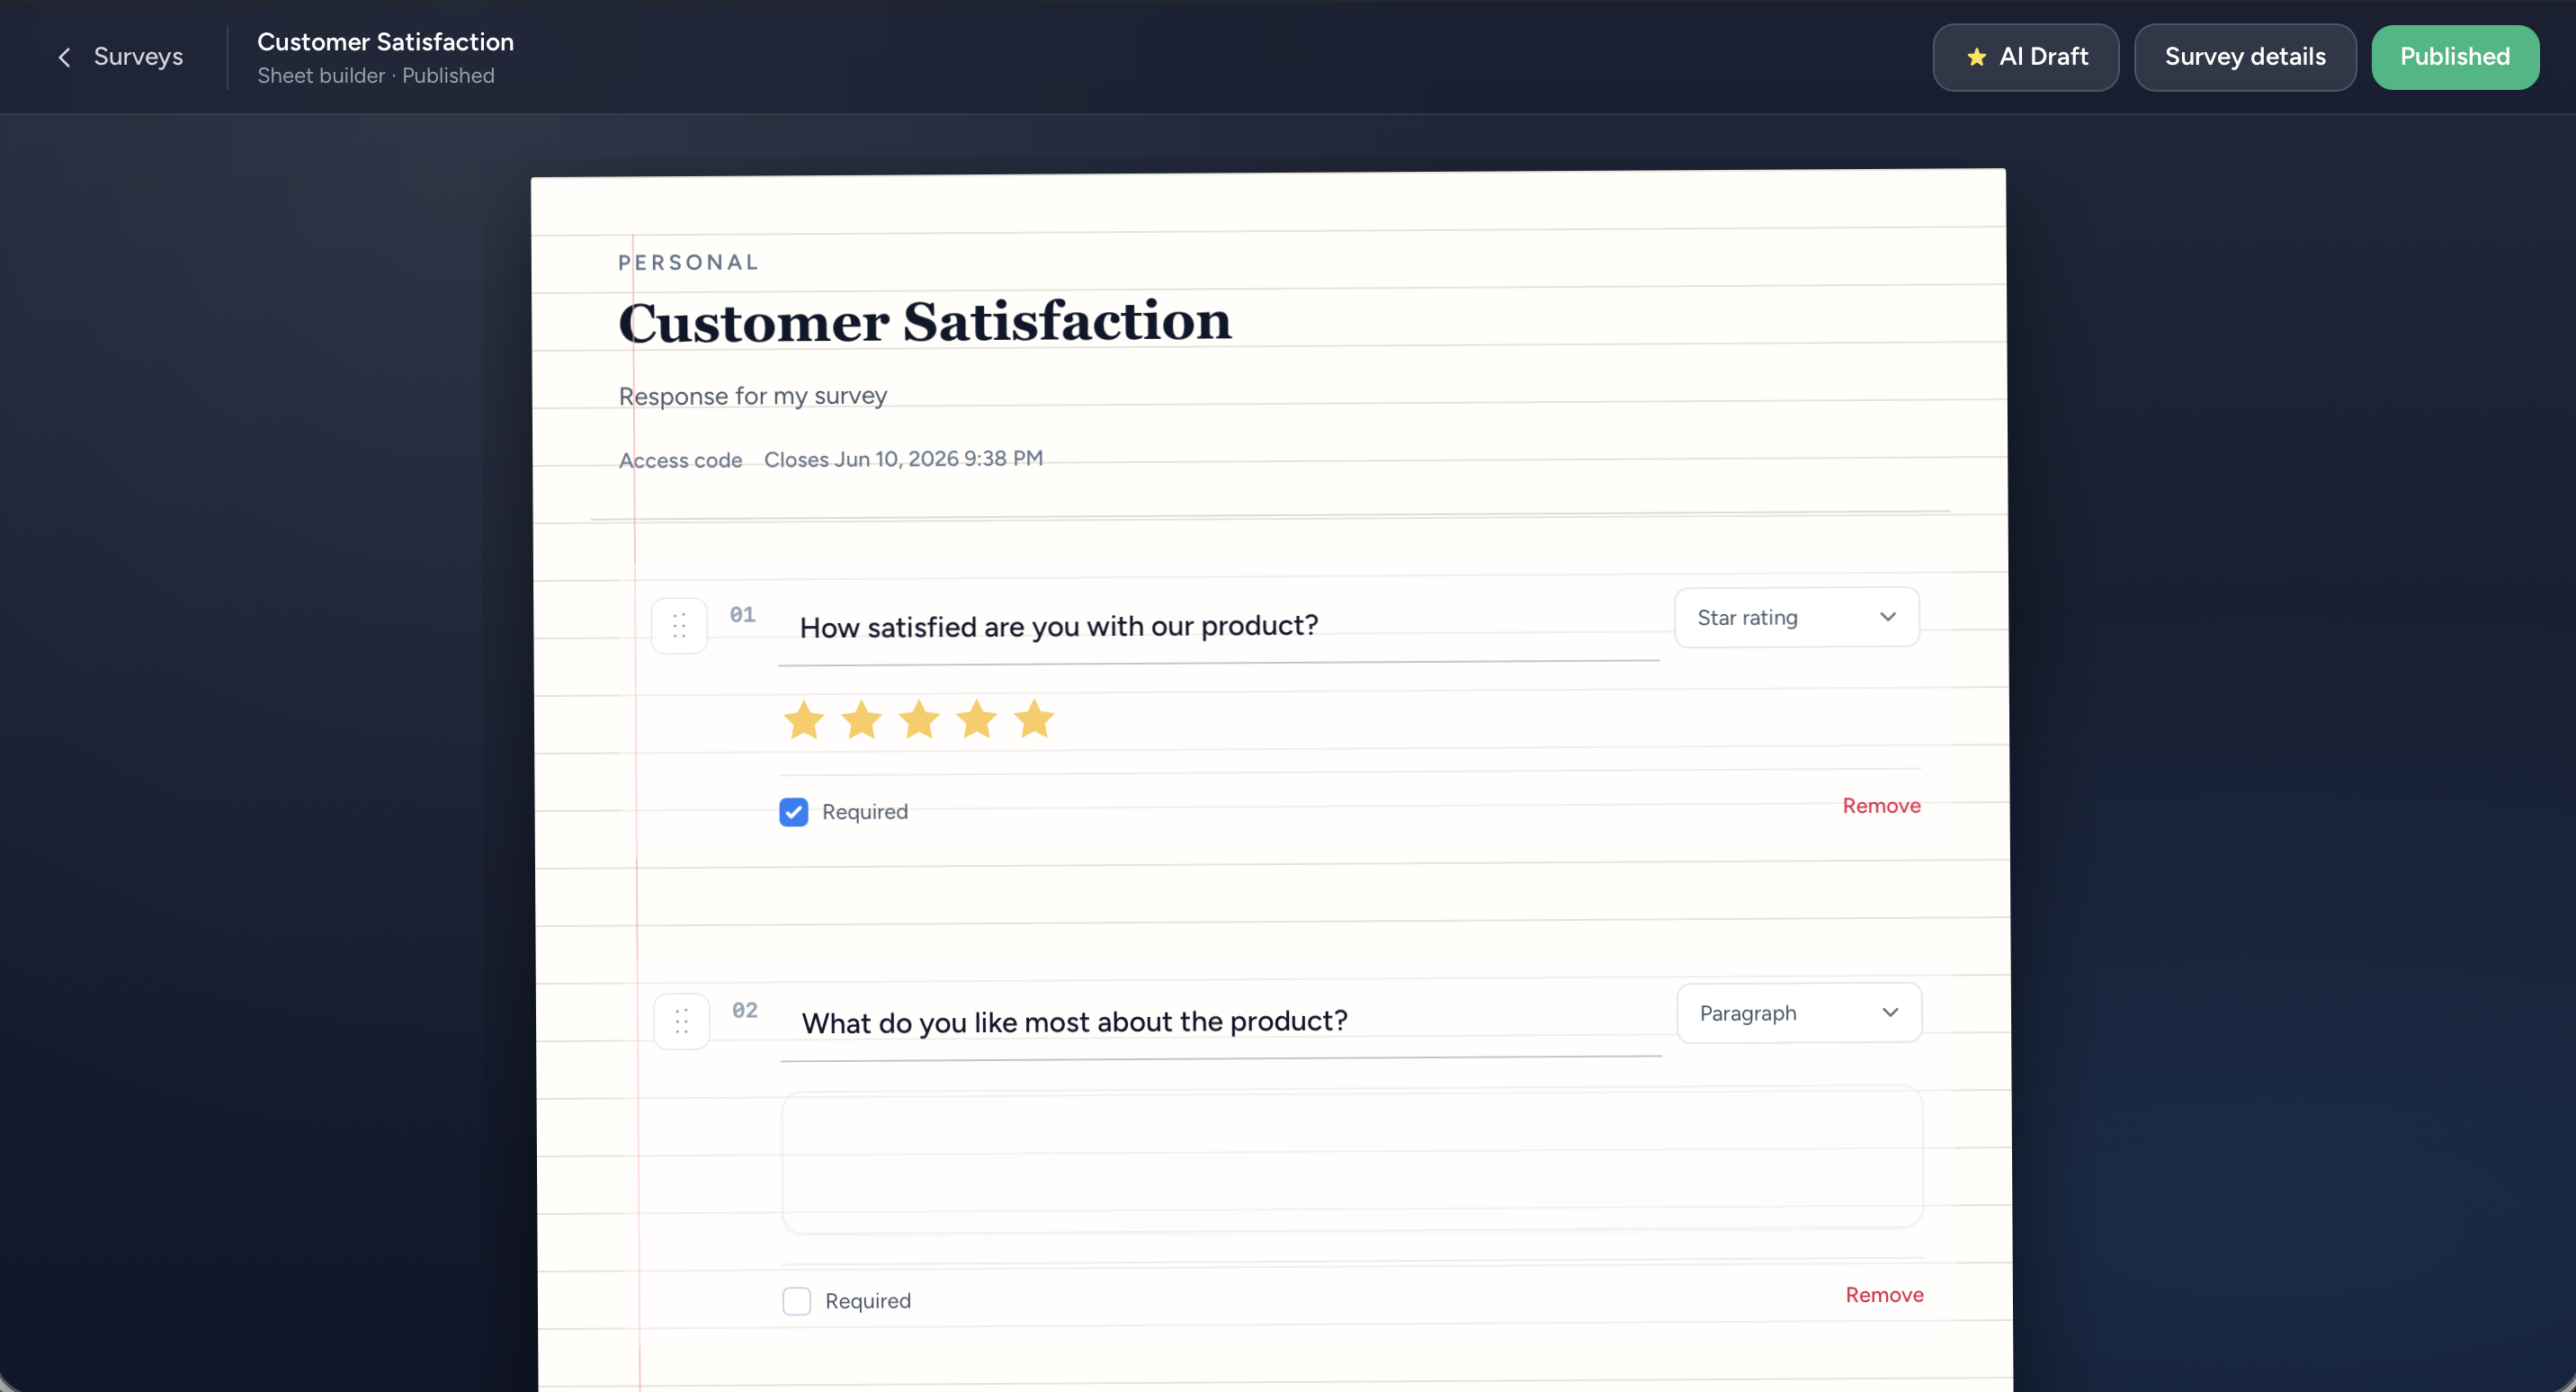Click the green Published button

[2455, 57]
